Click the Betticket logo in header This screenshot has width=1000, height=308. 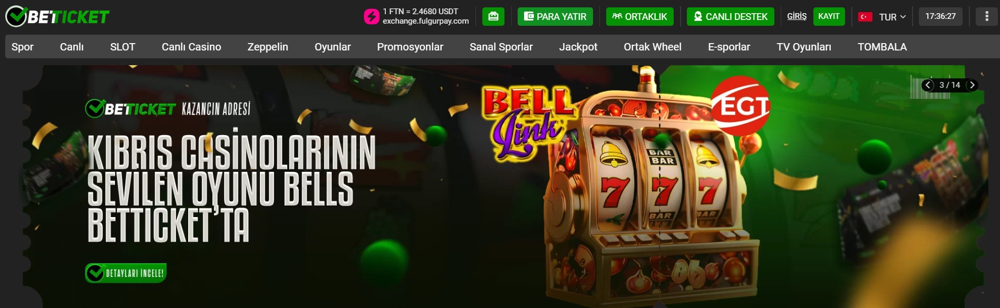point(57,17)
